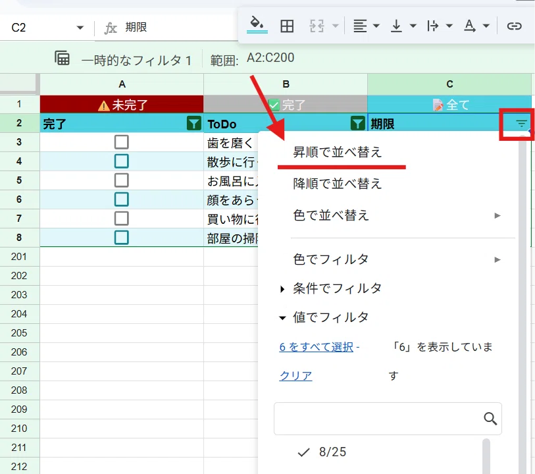Select row 3 header
Viewport: 535px width, 474px height.
pos(20,142)
